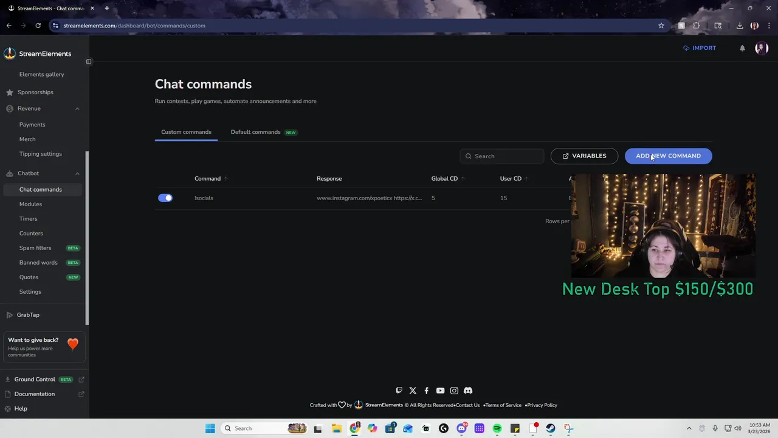Open Chrome profile avatar in toolbar

[754, 26]
